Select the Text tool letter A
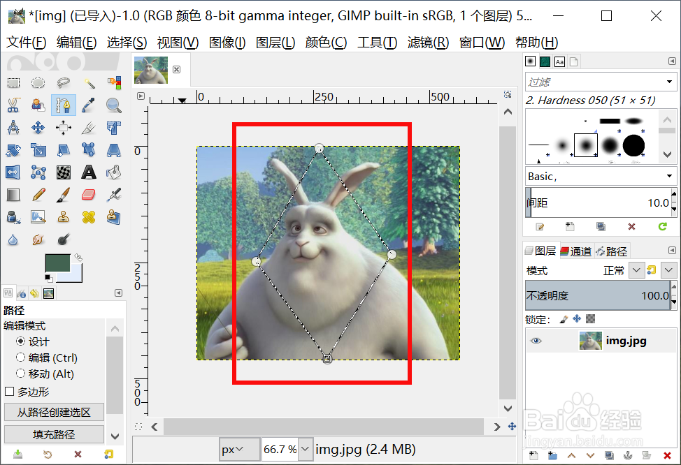 (89, 172)
